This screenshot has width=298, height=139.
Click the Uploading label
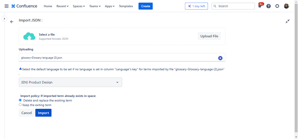pyautogui.click(x=26, y=49)
